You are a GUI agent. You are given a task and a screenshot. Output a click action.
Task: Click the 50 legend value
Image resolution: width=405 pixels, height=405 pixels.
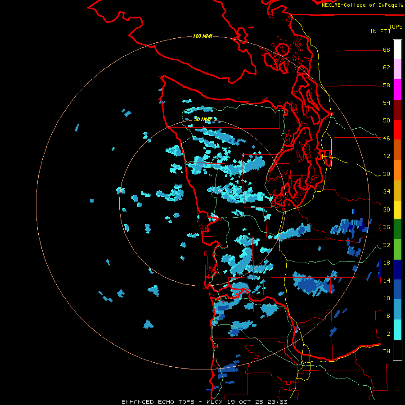point(387,120)
